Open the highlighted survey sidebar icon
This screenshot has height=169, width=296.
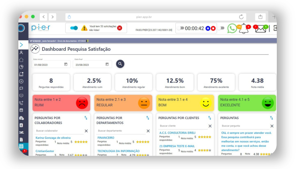click(x=21, y=146)
